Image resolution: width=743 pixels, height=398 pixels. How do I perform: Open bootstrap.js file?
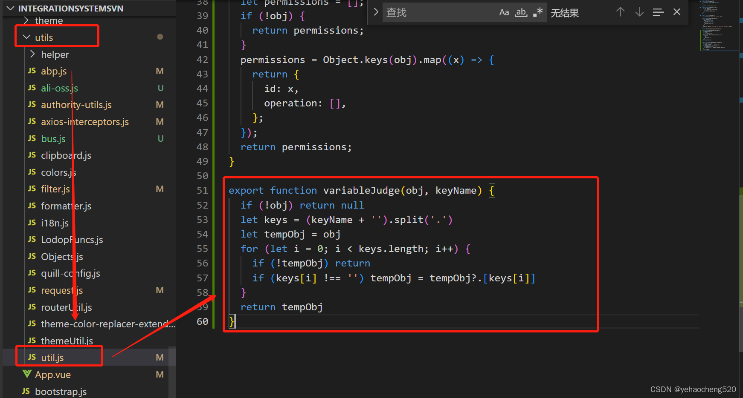tap(61, 392)
